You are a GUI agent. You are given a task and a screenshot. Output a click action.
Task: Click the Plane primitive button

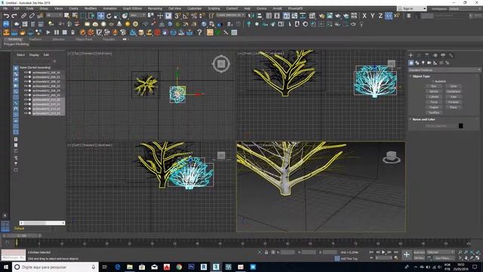453,107
